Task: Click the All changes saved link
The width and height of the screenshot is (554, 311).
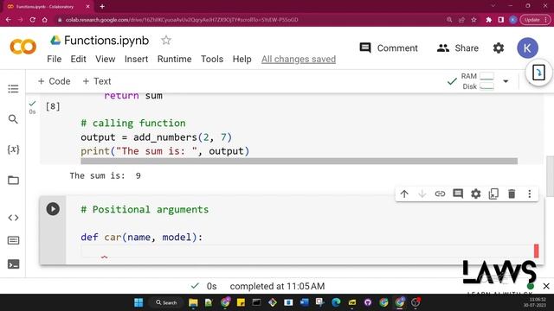Action: tap(299, 60)
